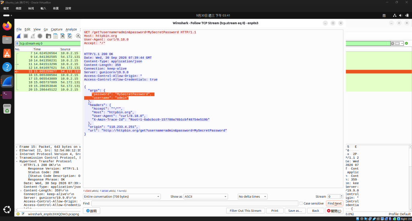Click the Save as… button
412x221 pixels.
click(295, 211)
